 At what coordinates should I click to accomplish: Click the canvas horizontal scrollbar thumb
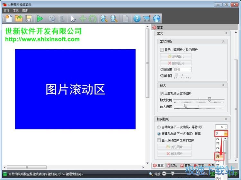[x=27, y=167]
